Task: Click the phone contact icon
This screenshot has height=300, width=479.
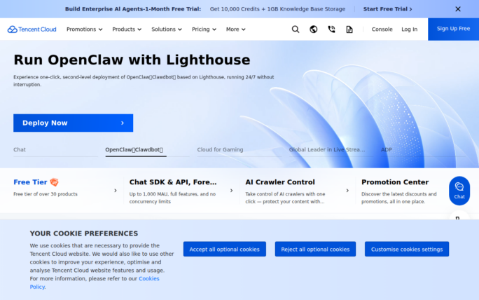Action: pyautogui.click(x=331, y=29)
